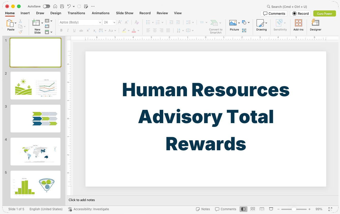The height and width of the screenshot is (214, 340).
Task: Open the Home icon in title bar
Action: pyautogui.click(x=55, y=6)
